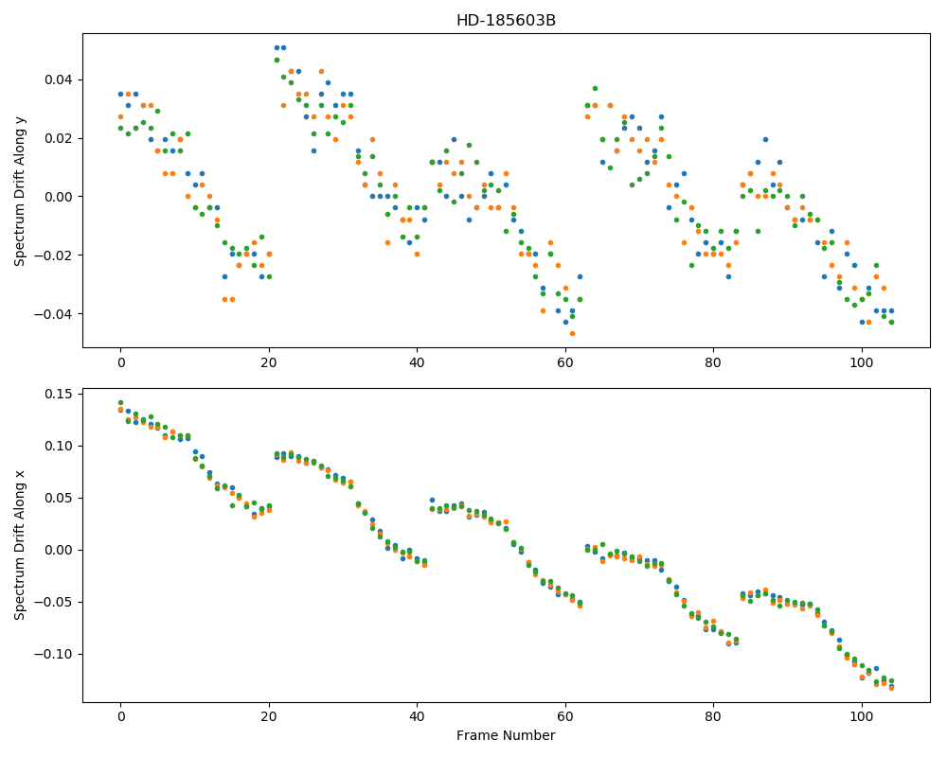The height and width of the screenshot is (757, 947).
Task: Click the 0.05 tick label on bottom plot
Action: tap(59, 499)
